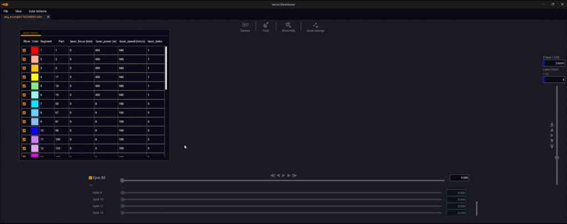Viewport: 567px width, 224px height.
Task: Hide segment 7 using its Show checkbox
Action: 24,103
